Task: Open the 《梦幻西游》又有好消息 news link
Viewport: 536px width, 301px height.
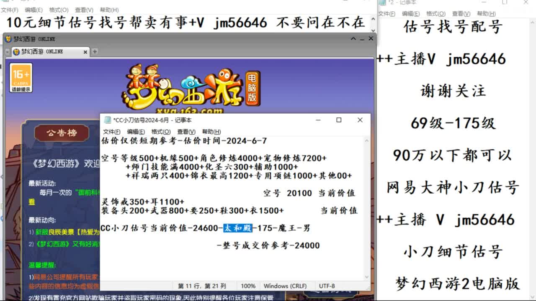Action: (67, 244)
